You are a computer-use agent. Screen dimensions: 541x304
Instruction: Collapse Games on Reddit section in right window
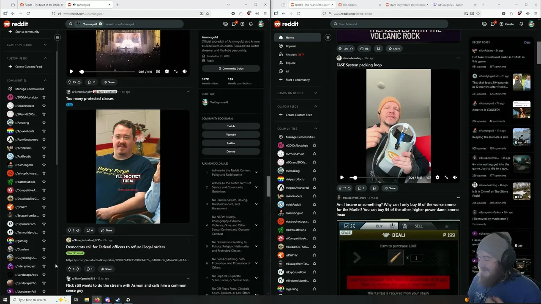click(316, 93)
